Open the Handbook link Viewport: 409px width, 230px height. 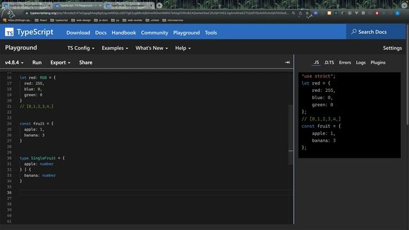tap(123, 33)
